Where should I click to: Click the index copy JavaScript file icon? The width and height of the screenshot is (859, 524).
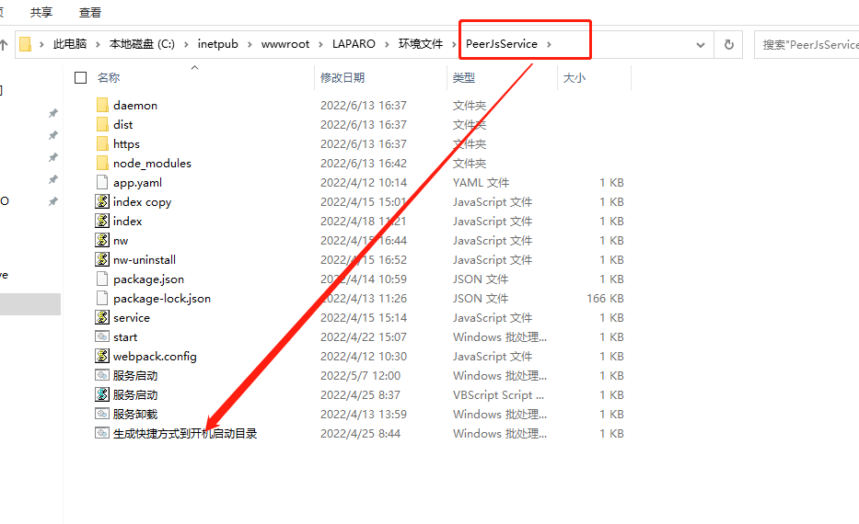[x=102, y=201]
